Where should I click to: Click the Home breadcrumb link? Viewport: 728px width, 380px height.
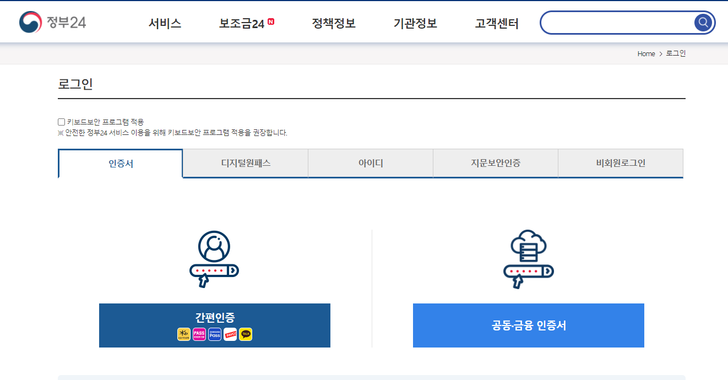point(646,53)
